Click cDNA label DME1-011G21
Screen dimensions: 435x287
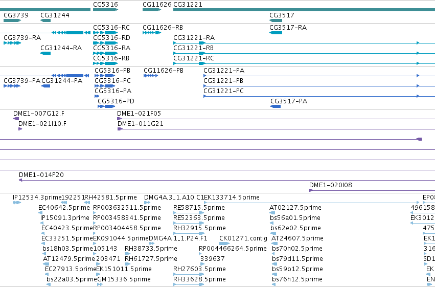[x=141, y=124]
